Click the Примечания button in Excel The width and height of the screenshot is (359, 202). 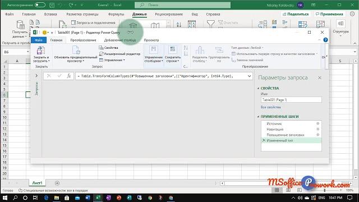click(x=329, y=14)
